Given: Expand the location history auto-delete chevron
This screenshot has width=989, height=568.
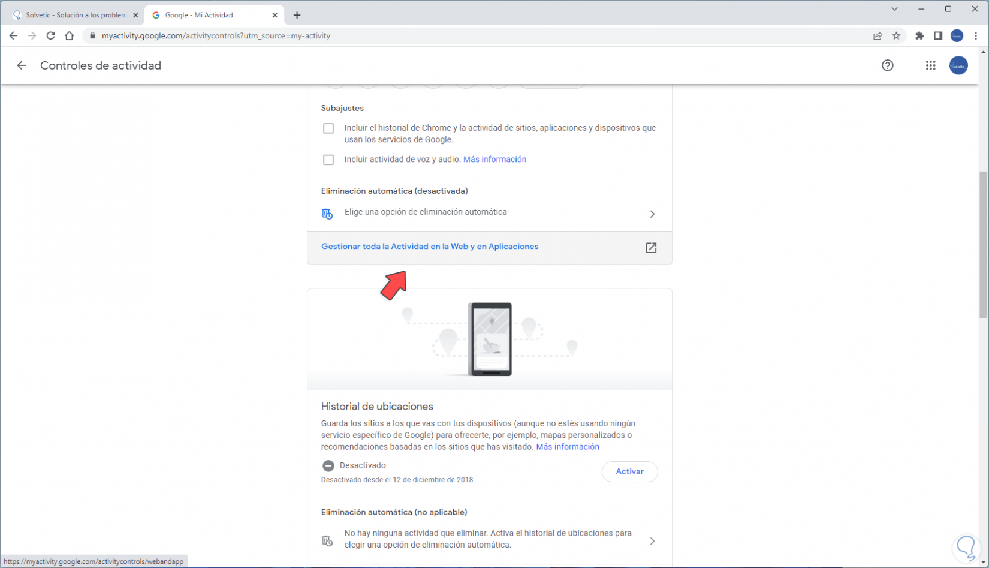Looking at the screenshot, I should (652, 542).
